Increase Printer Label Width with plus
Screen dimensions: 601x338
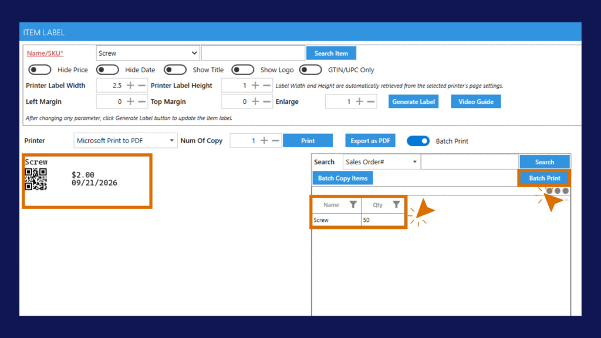tap(130, 86)
